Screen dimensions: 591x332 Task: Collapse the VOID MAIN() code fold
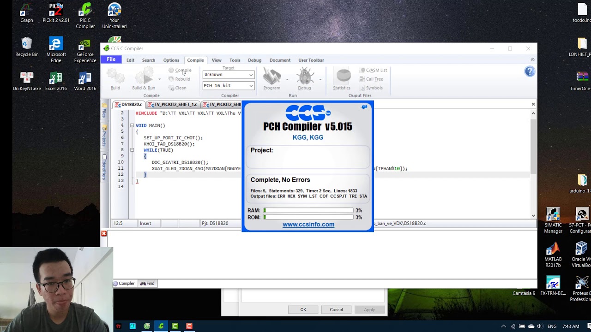(x=132, y=125)
